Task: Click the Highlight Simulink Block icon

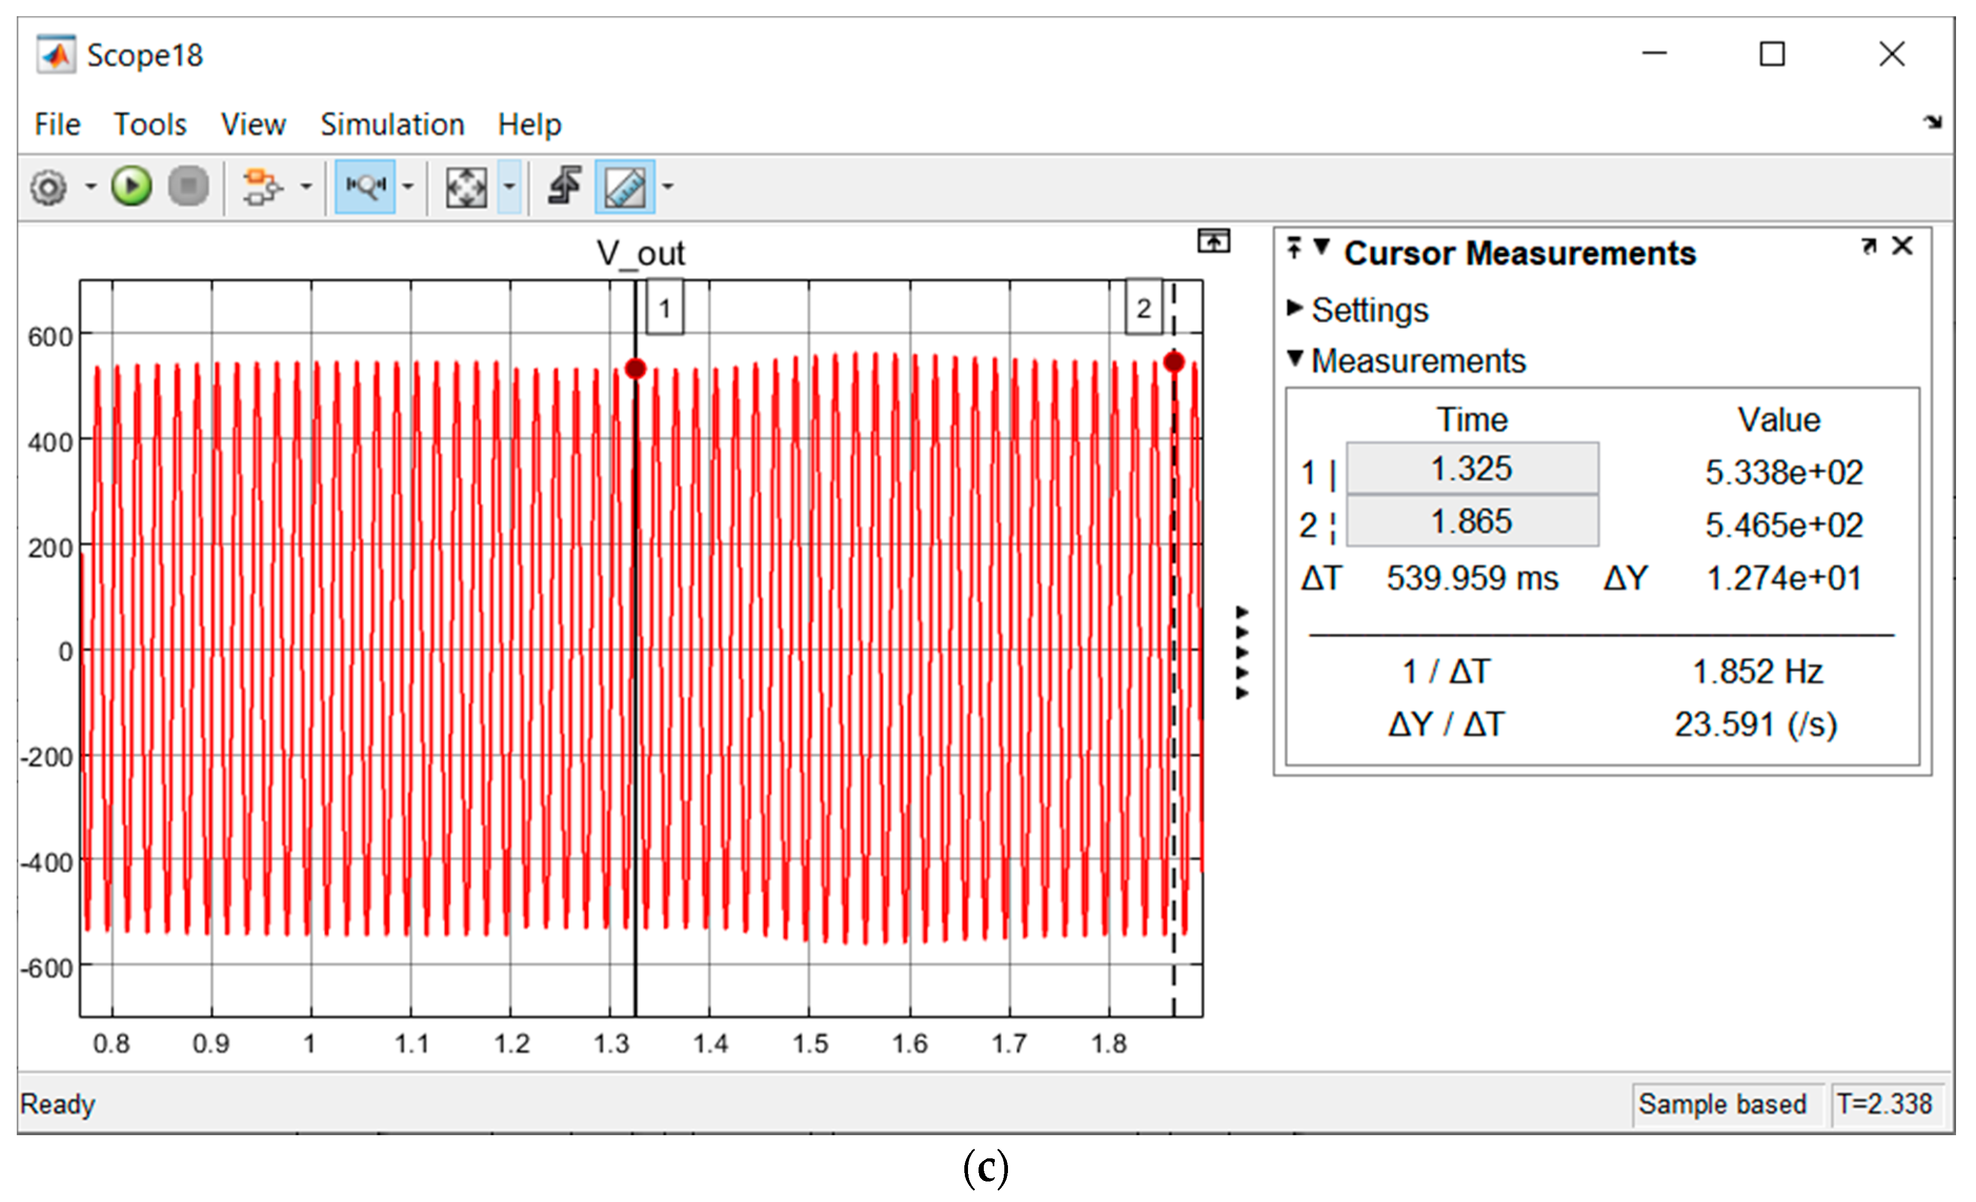Action: (x=262, y=187)
